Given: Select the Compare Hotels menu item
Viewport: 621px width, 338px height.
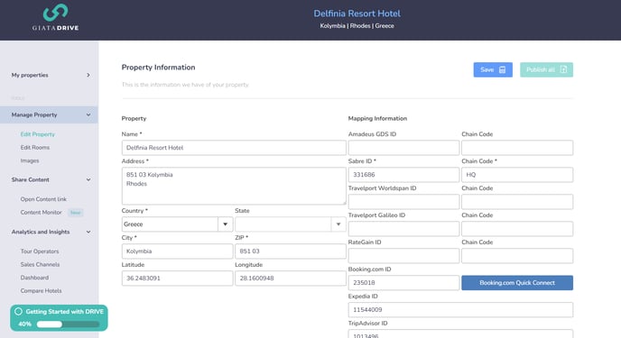Looking at the screenshot, I should (42, 291).
